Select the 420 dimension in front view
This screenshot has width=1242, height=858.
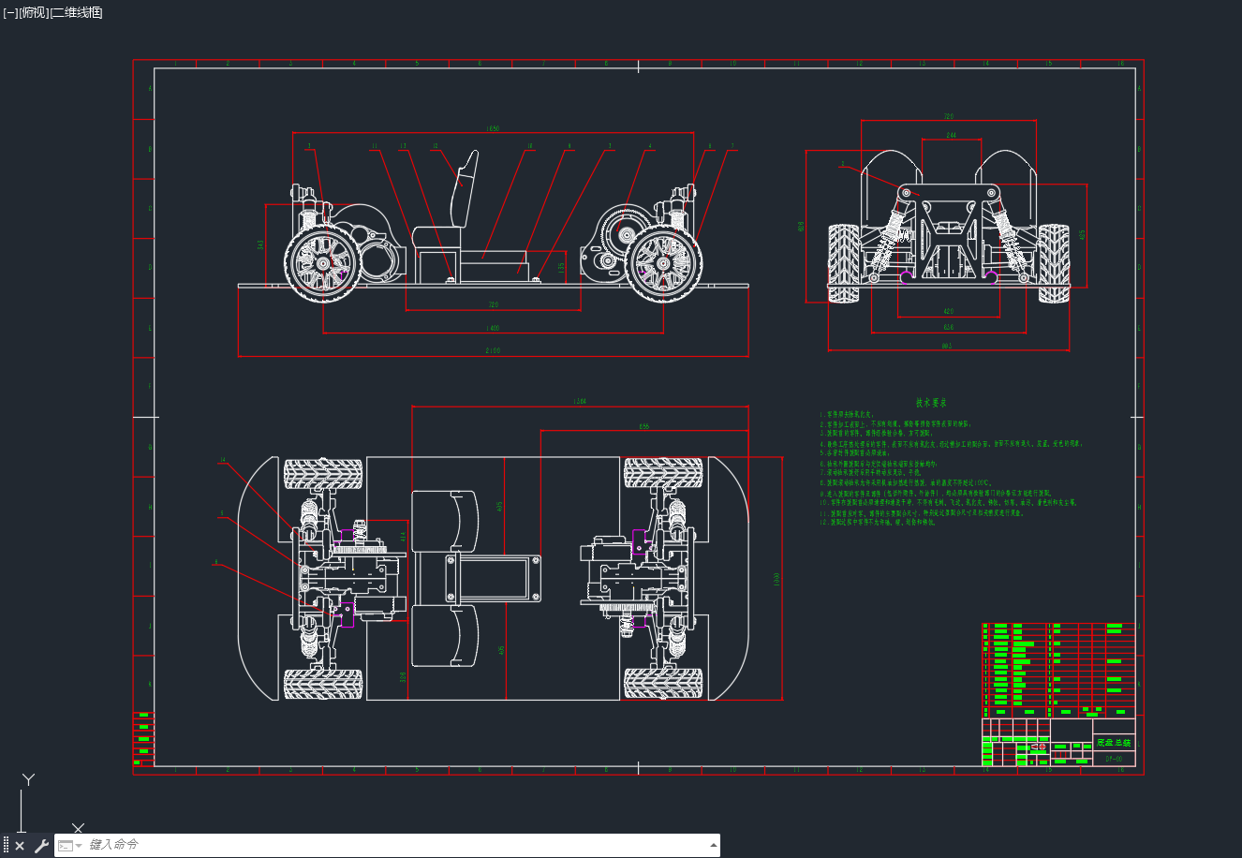click(948, 312)
